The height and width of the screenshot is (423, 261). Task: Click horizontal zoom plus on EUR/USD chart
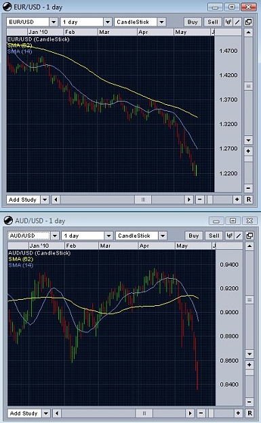237,200
